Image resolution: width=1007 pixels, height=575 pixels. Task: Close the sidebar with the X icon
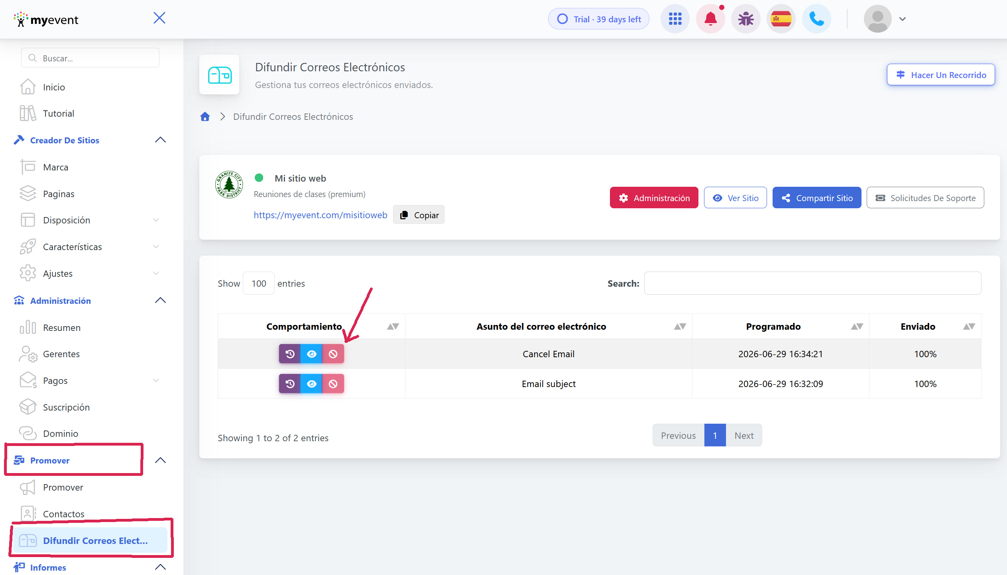(x=159, y=18)
